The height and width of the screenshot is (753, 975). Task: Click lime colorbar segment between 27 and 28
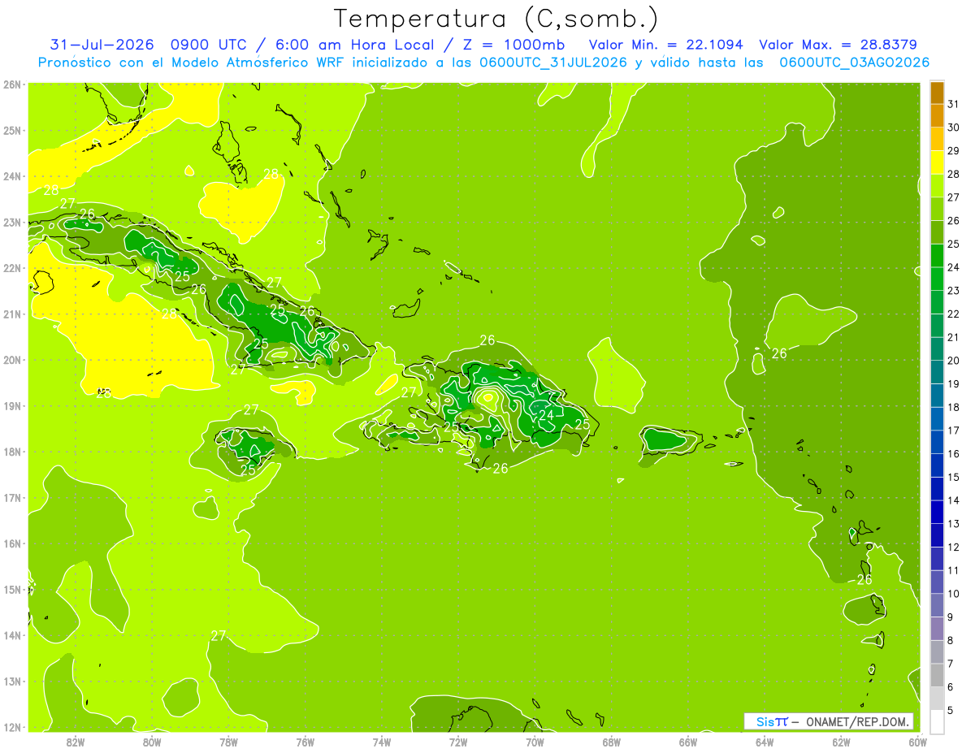coord(937,186)
